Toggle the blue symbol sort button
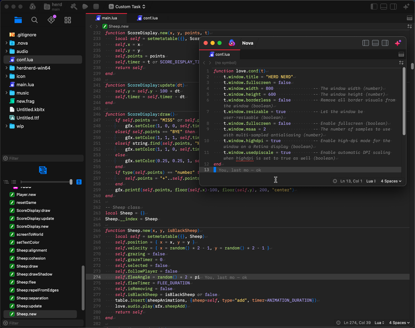Viewport: 415px width, 328px height. pos(79,182)
